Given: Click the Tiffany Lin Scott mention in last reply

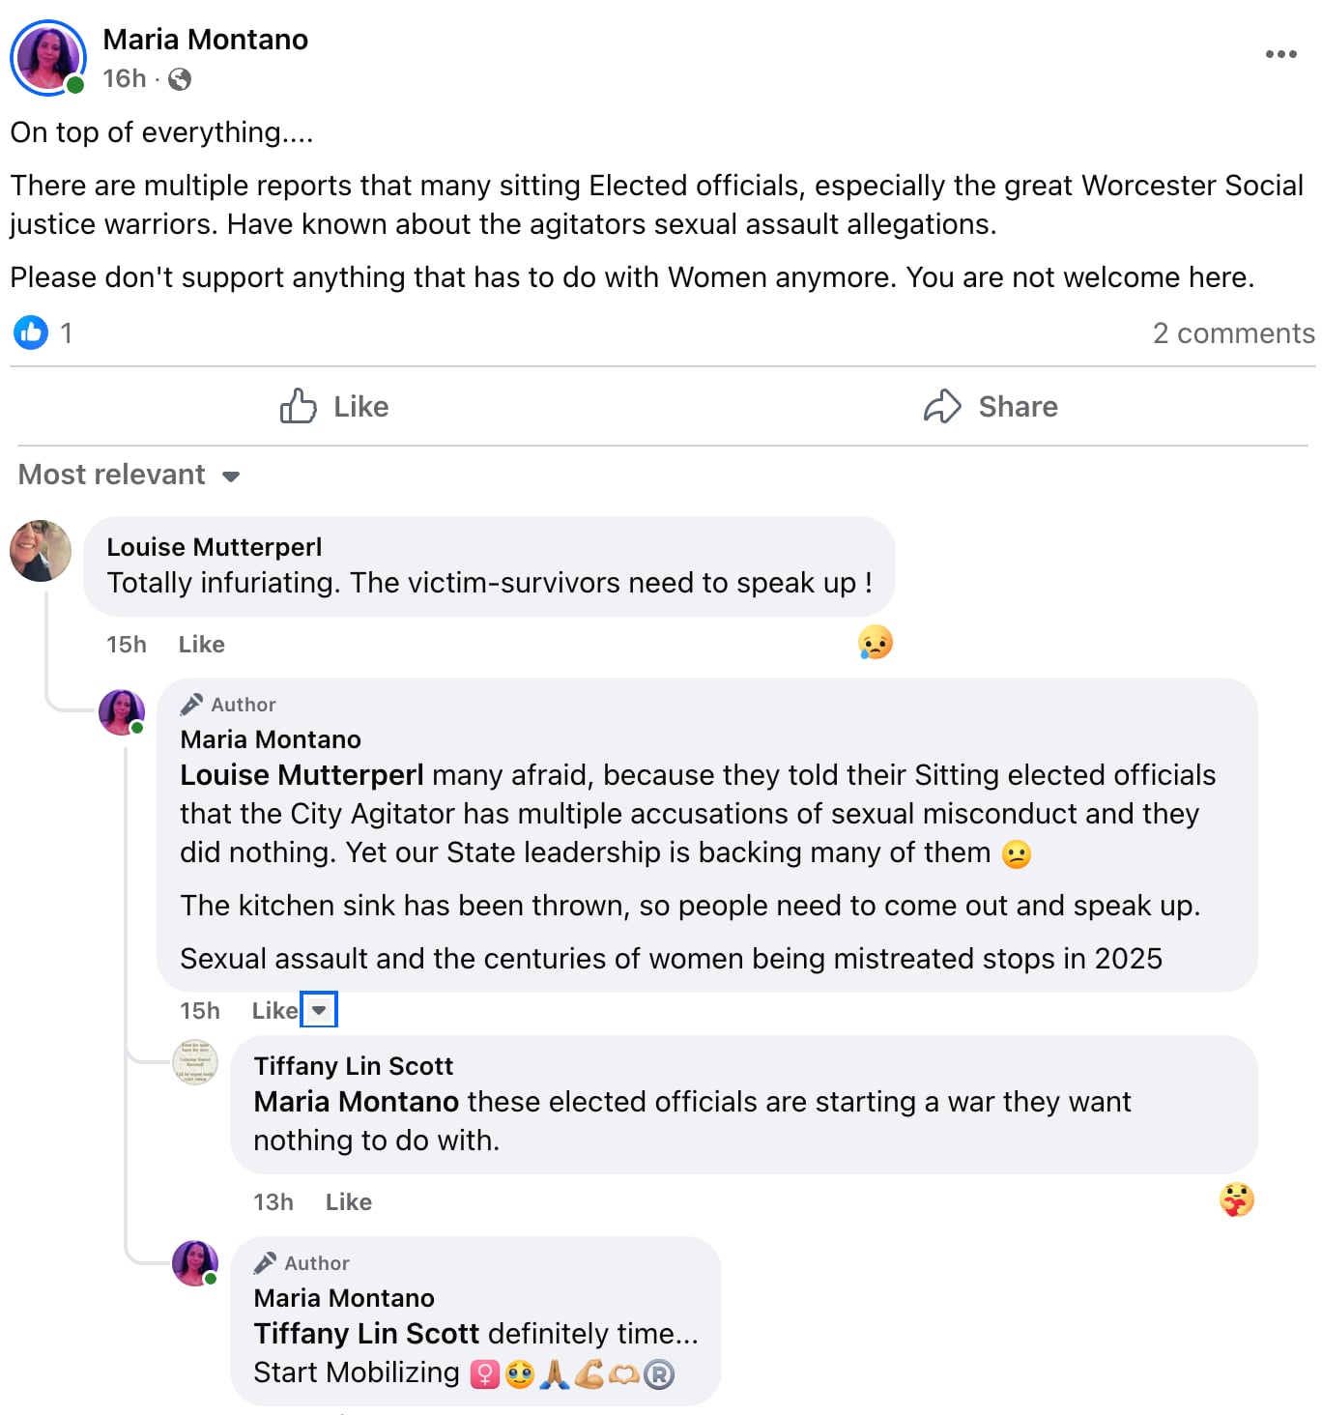Looking at the screenshot, I should point(366,1334).
